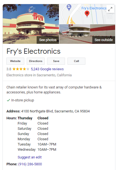The height and width of the screenshot is (170, 119).
Task: Expand the map with arrows icon
Action: 110,9
